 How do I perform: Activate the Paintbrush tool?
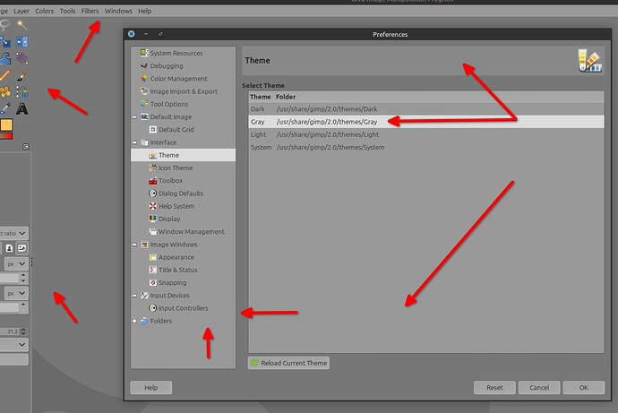pyautogui.click(x=22, y=75)
